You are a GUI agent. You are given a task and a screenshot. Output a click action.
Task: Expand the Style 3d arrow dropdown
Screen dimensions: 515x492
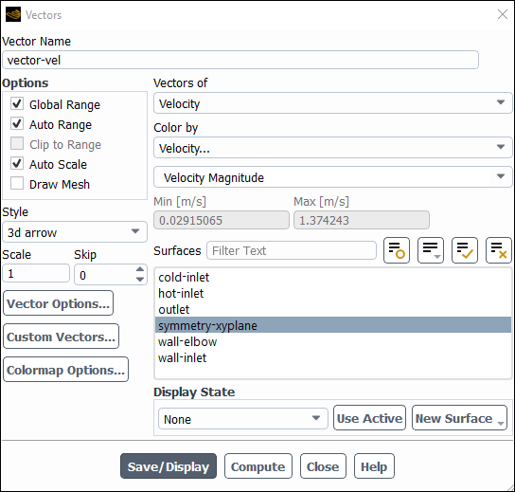click(75, 232)
